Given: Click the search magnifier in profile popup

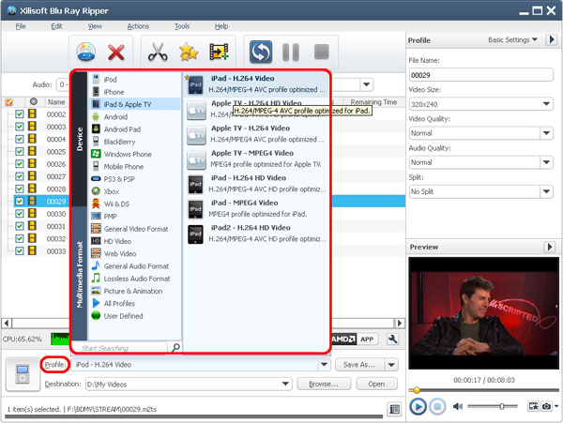Looking at the screenshot, I should tap(175, 347).
